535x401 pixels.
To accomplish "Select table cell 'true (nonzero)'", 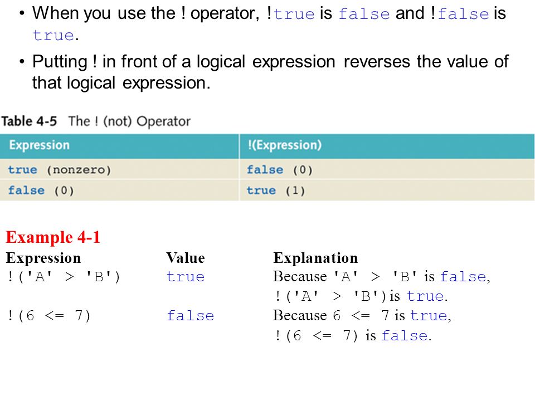I will pos(60,170).
